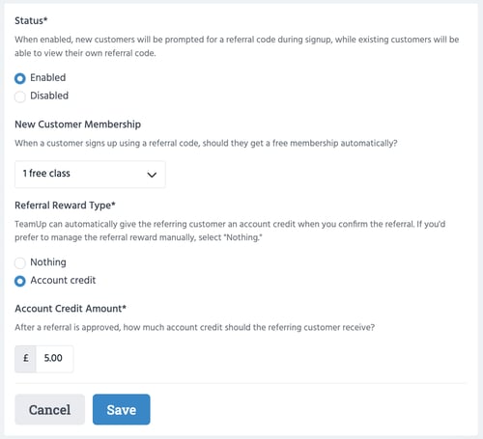Choose the Account credit radio button
The image size is (483, 439).
pyautogui.click(x=20, y=281)
